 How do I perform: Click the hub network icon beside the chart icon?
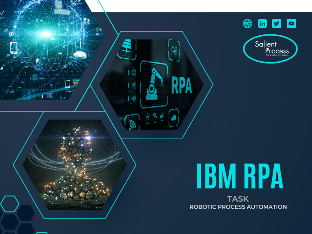click(x=147, y=115)
